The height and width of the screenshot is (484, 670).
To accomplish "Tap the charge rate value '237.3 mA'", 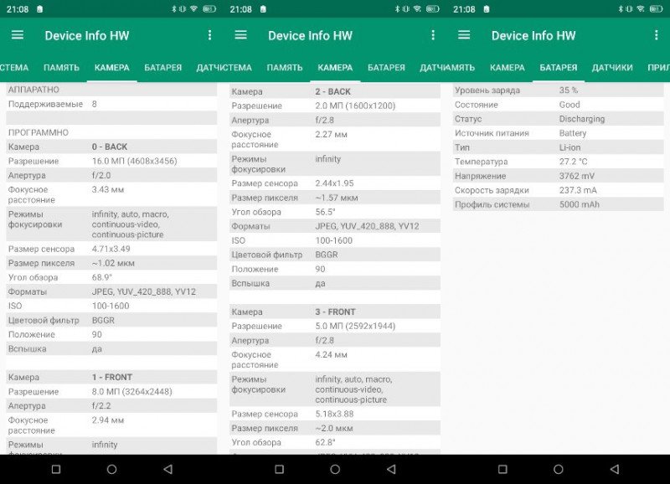I will (x=578, y=190).
